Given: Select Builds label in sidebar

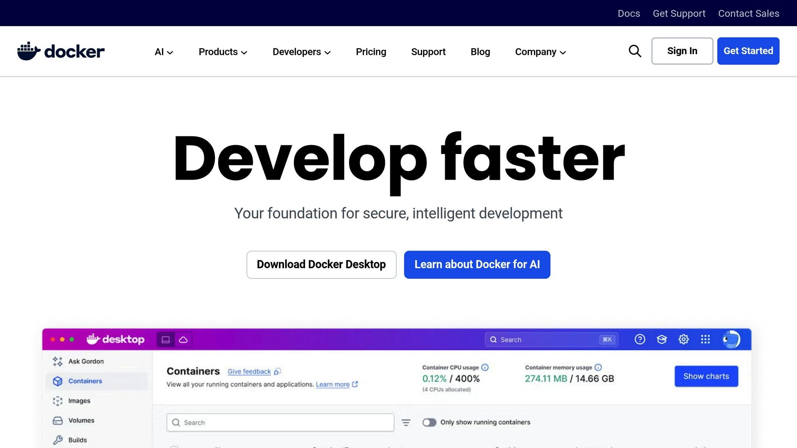Looking at the screenshot, I should coord(77,440).
